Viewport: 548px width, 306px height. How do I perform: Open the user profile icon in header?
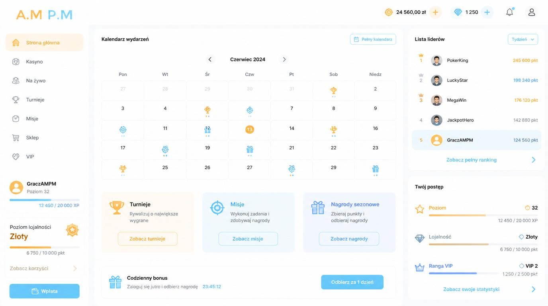point(532,12)
